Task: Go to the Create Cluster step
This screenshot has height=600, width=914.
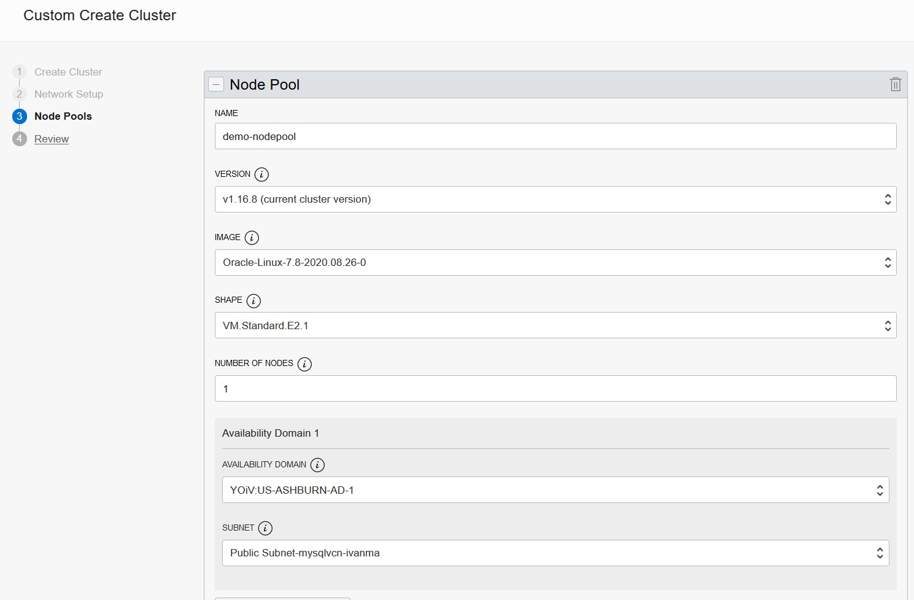Action: coord(68,72)
